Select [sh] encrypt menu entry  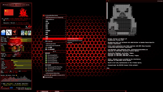click(x=54, y=44)
